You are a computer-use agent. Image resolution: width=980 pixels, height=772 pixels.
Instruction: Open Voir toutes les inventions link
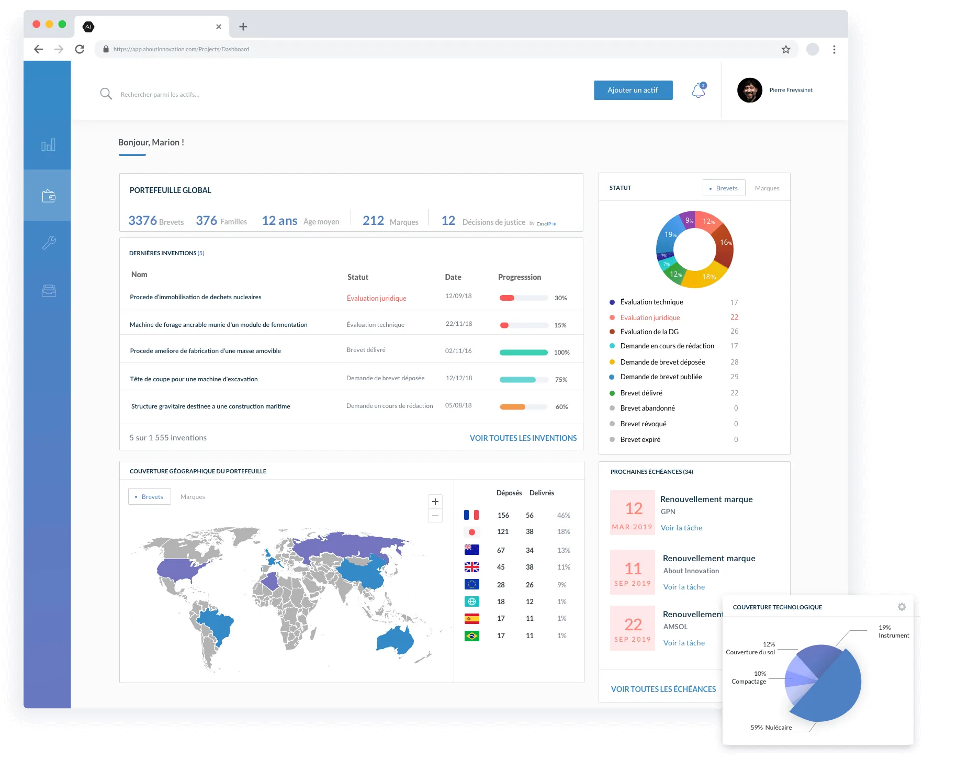point(523,438)
